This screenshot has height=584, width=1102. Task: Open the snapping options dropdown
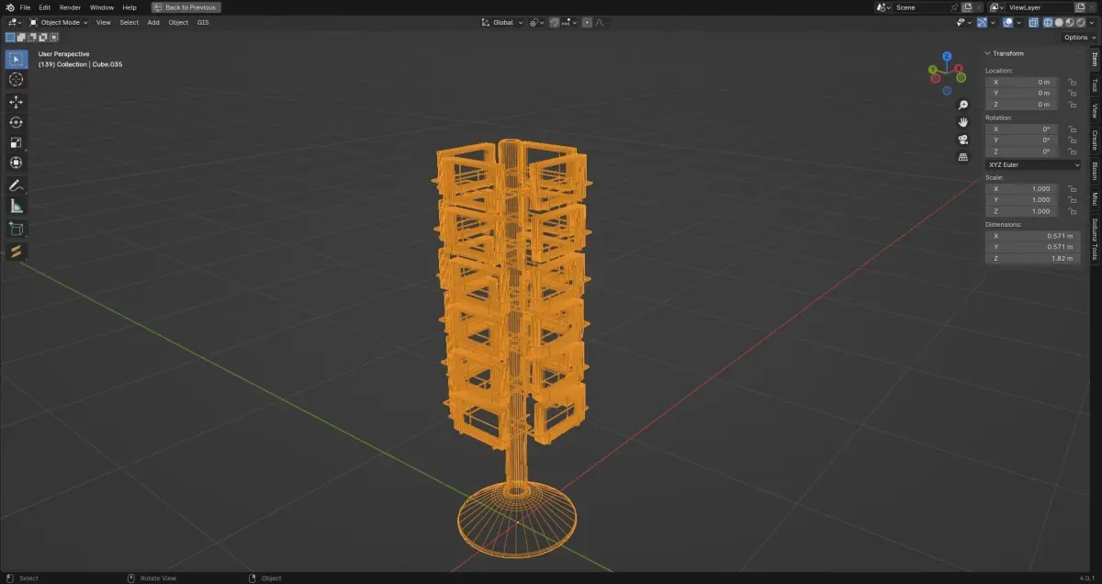(x=569, y=22)
